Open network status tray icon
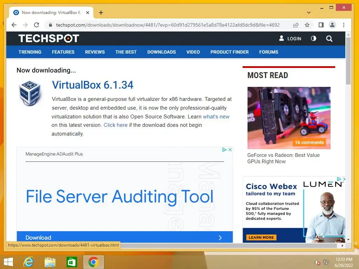Screen dimensions: 359x269 click(x=326, y=262)
